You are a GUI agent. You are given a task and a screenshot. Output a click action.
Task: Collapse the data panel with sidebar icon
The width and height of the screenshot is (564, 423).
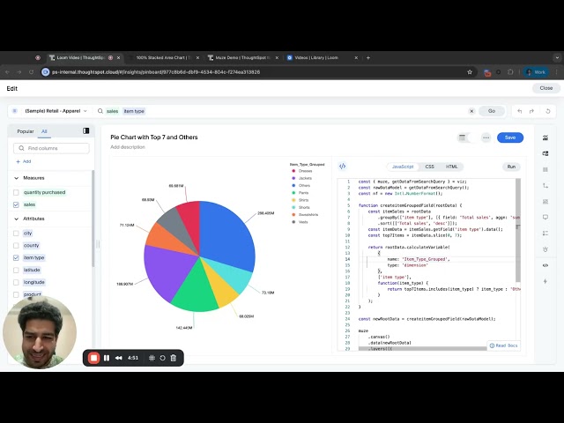[x=86, y=130]
